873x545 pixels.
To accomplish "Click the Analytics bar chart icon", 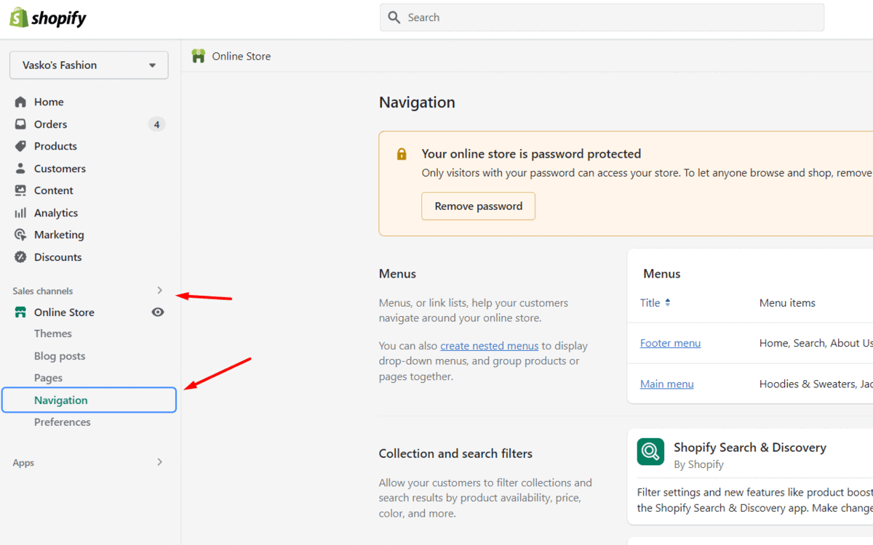I will [x=20, y=212].
